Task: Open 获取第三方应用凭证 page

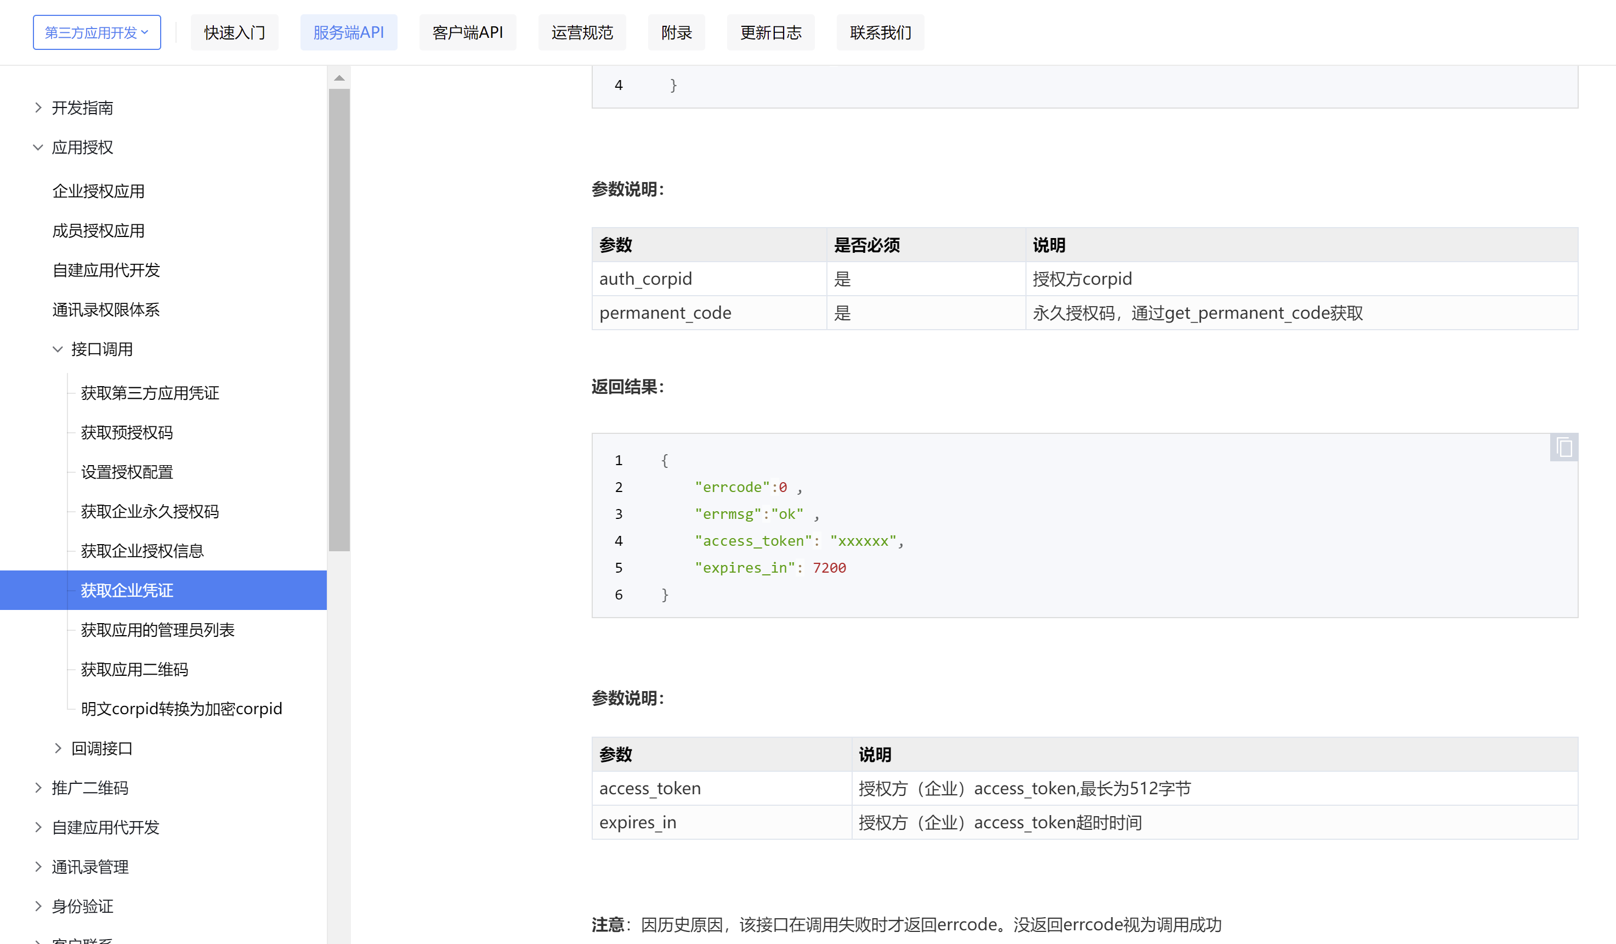Action: pyautogui.click(x=150, y=393)
